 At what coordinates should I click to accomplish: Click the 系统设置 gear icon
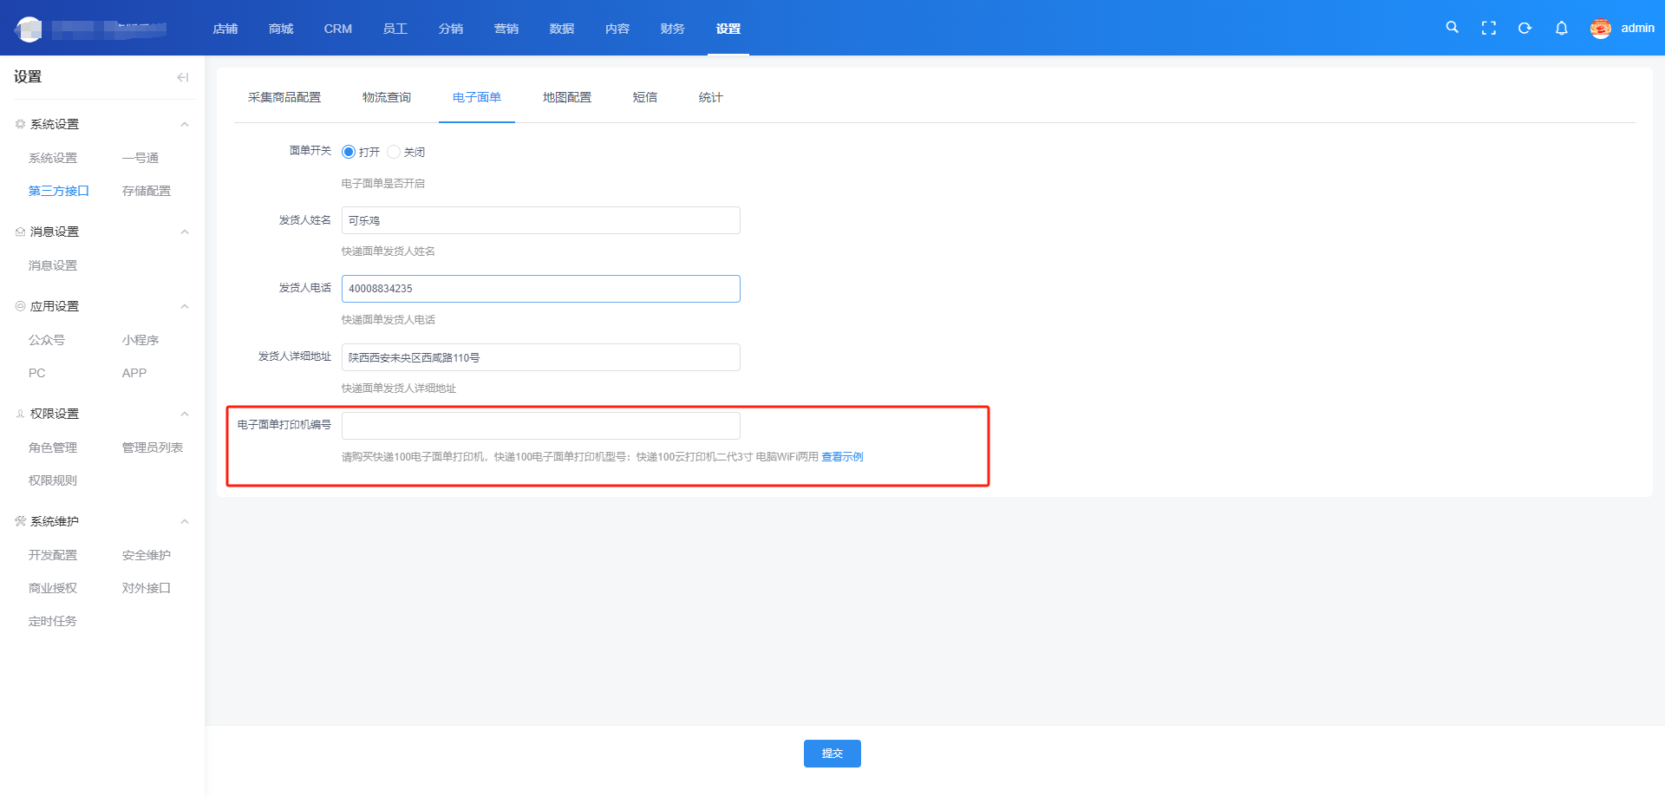point(20,124)
